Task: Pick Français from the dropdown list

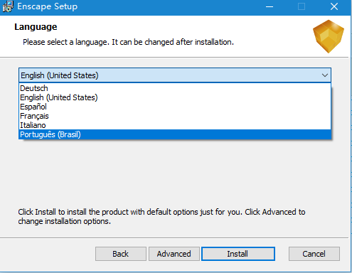Action: 175,116
